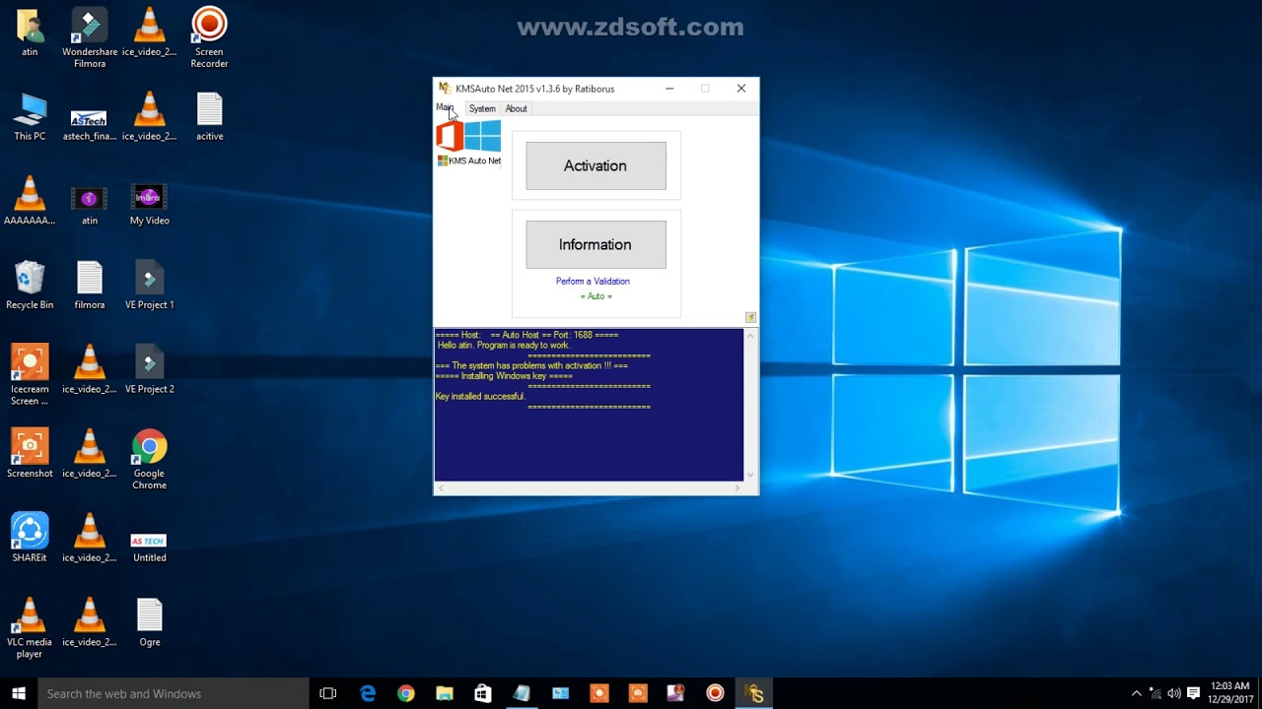Expand the hidden system tray icons chevron

(x=1136, y=693)
